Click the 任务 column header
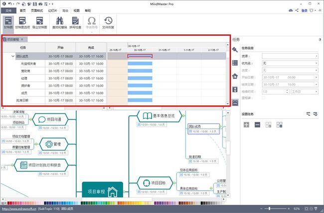Viewport: 324px width, 213px height. coord(24,47)
